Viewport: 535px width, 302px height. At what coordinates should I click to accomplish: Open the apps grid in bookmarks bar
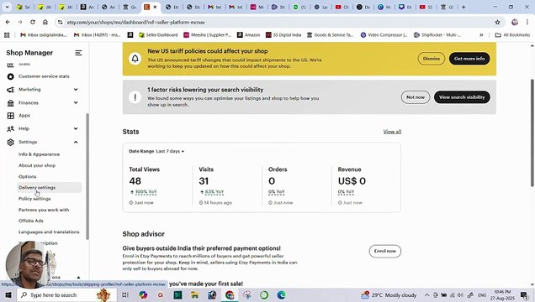pos(7,34)
